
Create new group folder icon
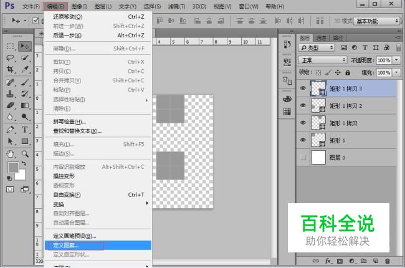click(x=364, y=261)
